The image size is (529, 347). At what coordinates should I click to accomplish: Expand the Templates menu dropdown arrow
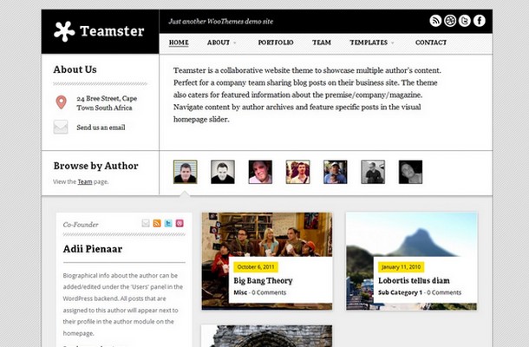coord(392,43)
